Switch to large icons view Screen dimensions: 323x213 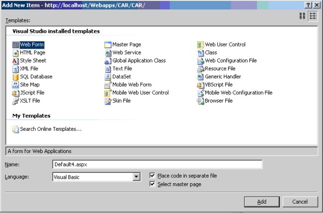[302, 16]
